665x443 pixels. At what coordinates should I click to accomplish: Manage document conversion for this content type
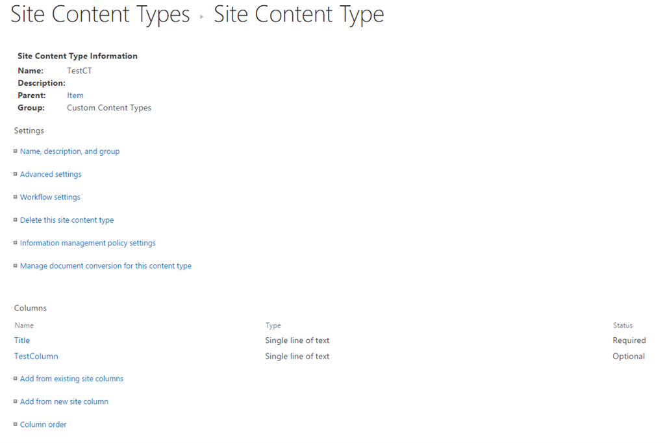pos(106,266)
